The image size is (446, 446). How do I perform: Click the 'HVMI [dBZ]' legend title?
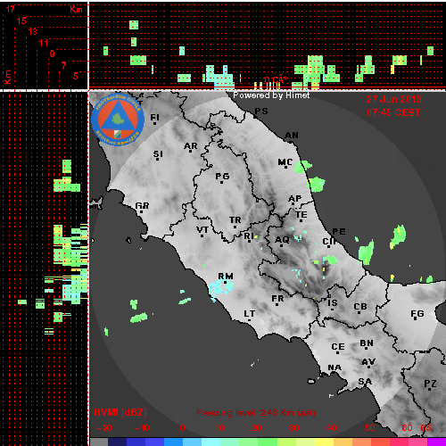coord(120,412)
